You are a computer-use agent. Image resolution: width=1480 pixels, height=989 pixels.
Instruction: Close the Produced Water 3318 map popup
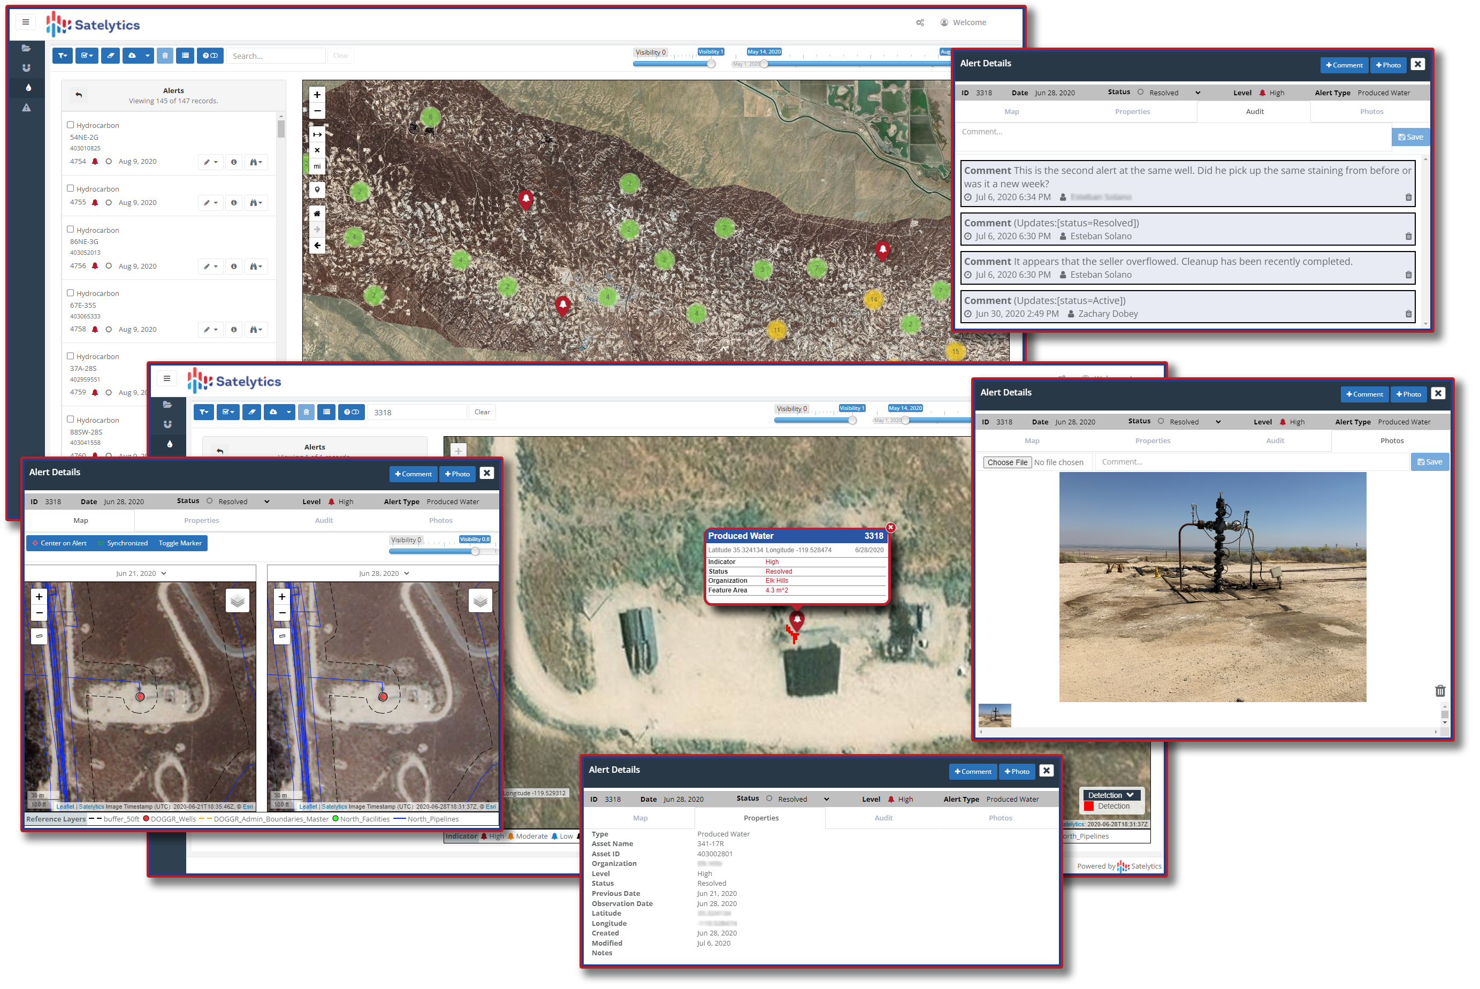(890, 527)
